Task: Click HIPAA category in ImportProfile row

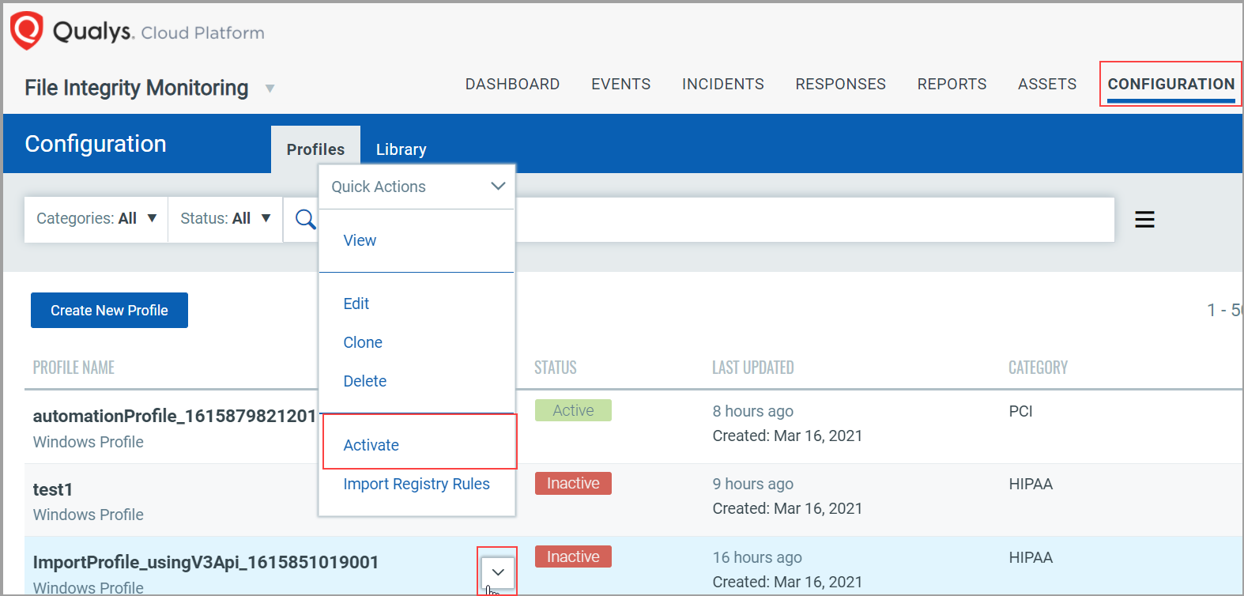Action: (x=1031, y=557)
